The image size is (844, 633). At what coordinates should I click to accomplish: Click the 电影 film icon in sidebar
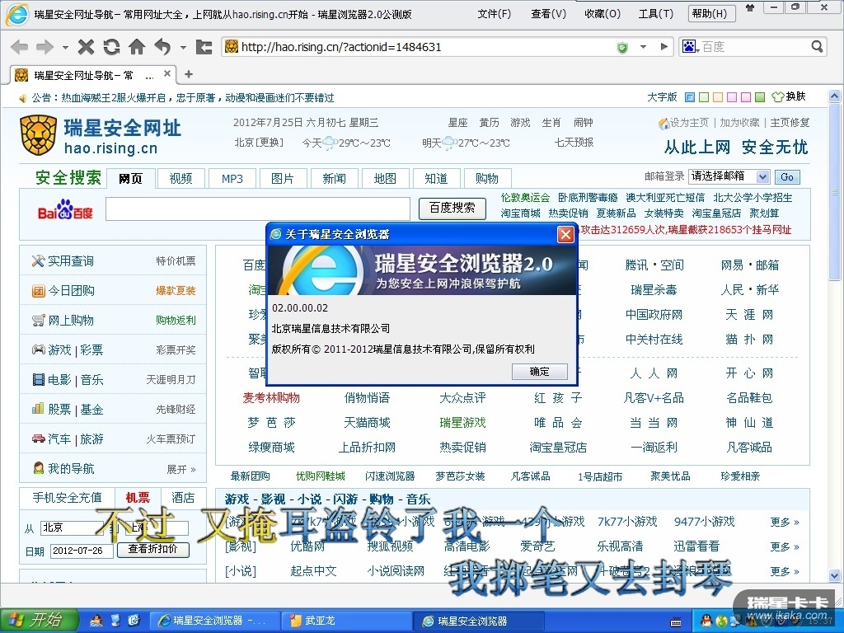point(38,380)
